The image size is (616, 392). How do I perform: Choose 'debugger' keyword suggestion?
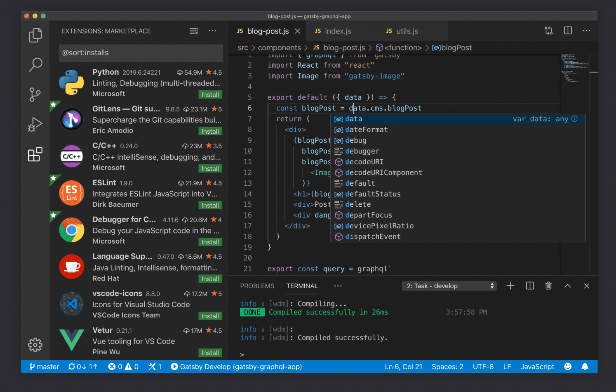click(x=458, y=151)
